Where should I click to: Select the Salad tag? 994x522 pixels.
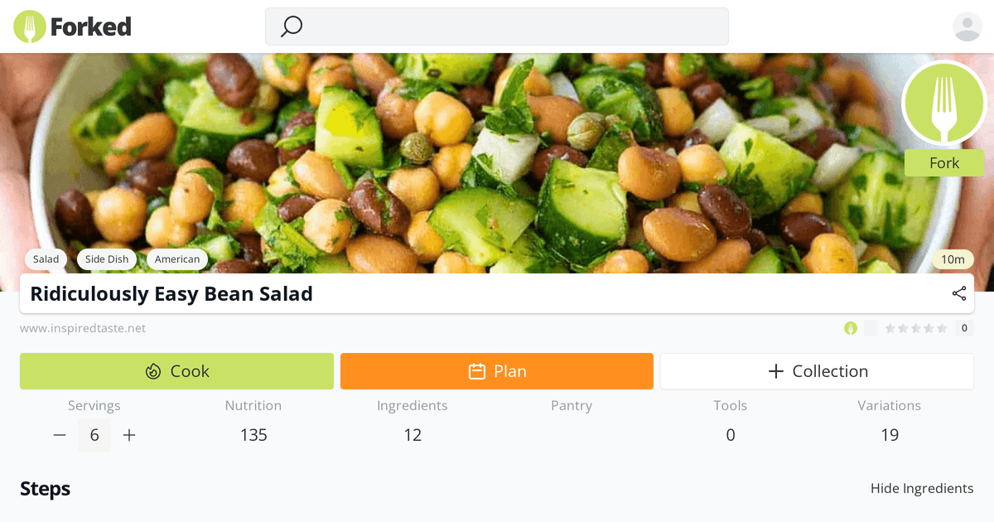tap(46, 259)
